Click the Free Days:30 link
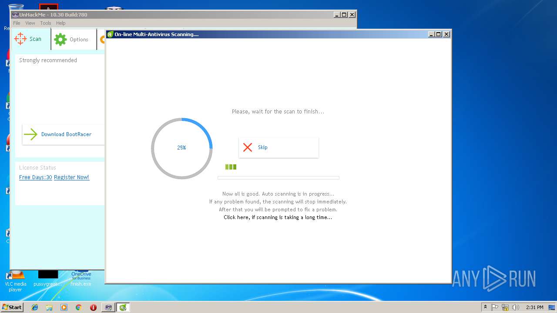Image resolution: width=557 pixels, height=313 pixels. (x=36, y=177)
